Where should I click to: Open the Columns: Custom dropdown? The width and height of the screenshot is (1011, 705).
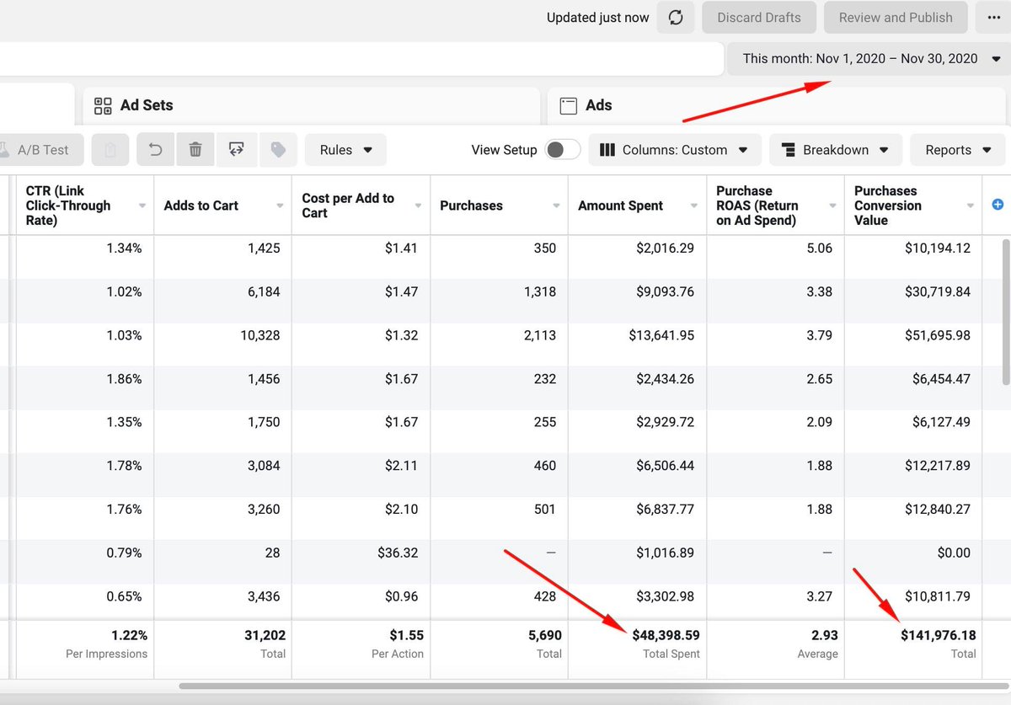675,150
